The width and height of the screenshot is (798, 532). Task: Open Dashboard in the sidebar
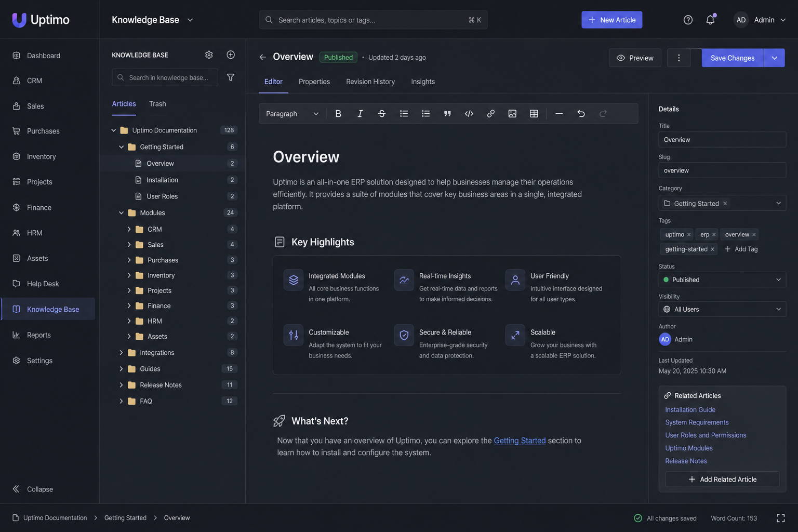click(48, 56)
